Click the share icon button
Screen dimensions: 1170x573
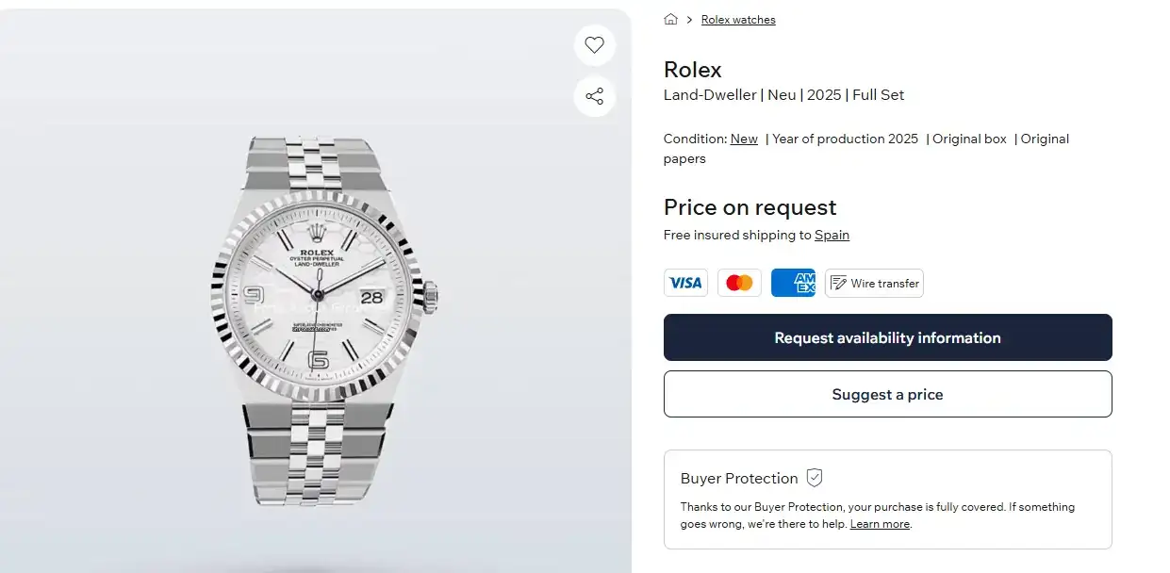tap(594, 96)
